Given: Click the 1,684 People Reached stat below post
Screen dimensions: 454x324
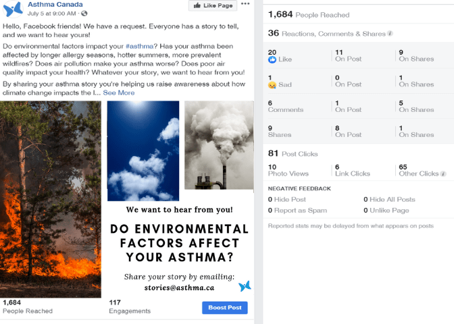Looking at the screenshot, I should coord(27,306).
